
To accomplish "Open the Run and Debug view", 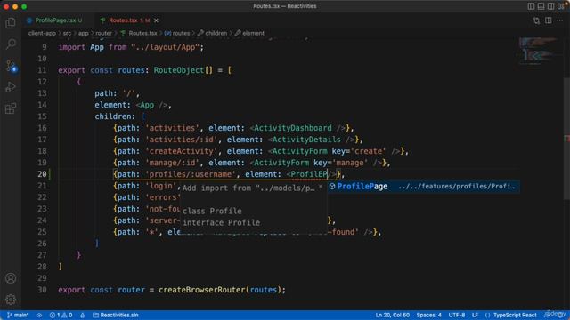I will [x=11, y=87].
